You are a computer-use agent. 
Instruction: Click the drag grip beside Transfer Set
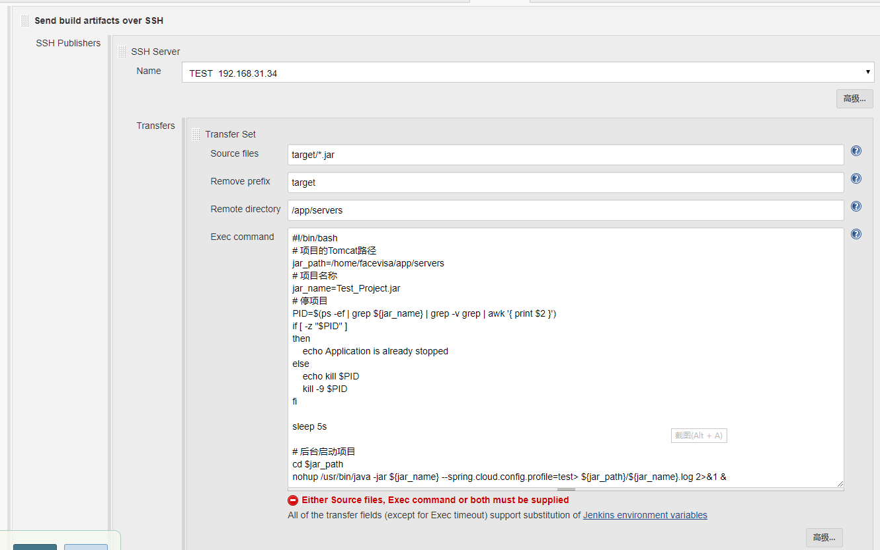[195, 134]
